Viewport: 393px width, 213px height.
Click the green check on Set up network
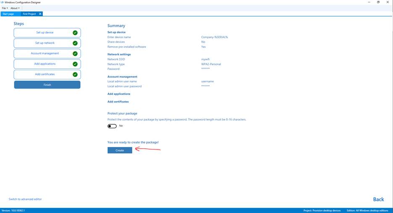pyautogui.click(x=75, y=43)
